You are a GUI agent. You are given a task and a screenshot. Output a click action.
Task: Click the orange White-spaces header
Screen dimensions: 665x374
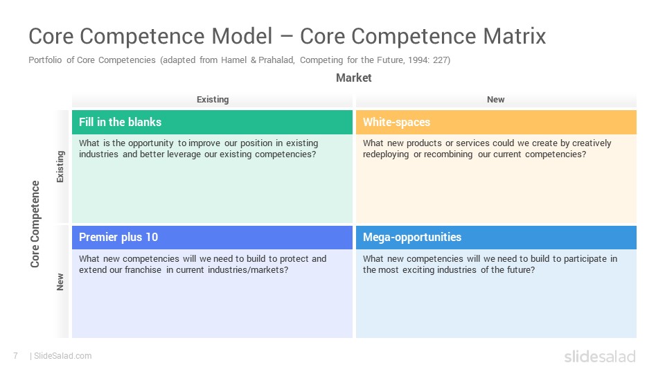tap(496, 122)
